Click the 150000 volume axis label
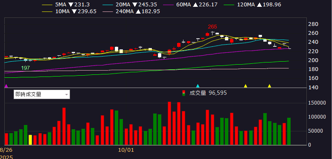 [x=317, y=103]
